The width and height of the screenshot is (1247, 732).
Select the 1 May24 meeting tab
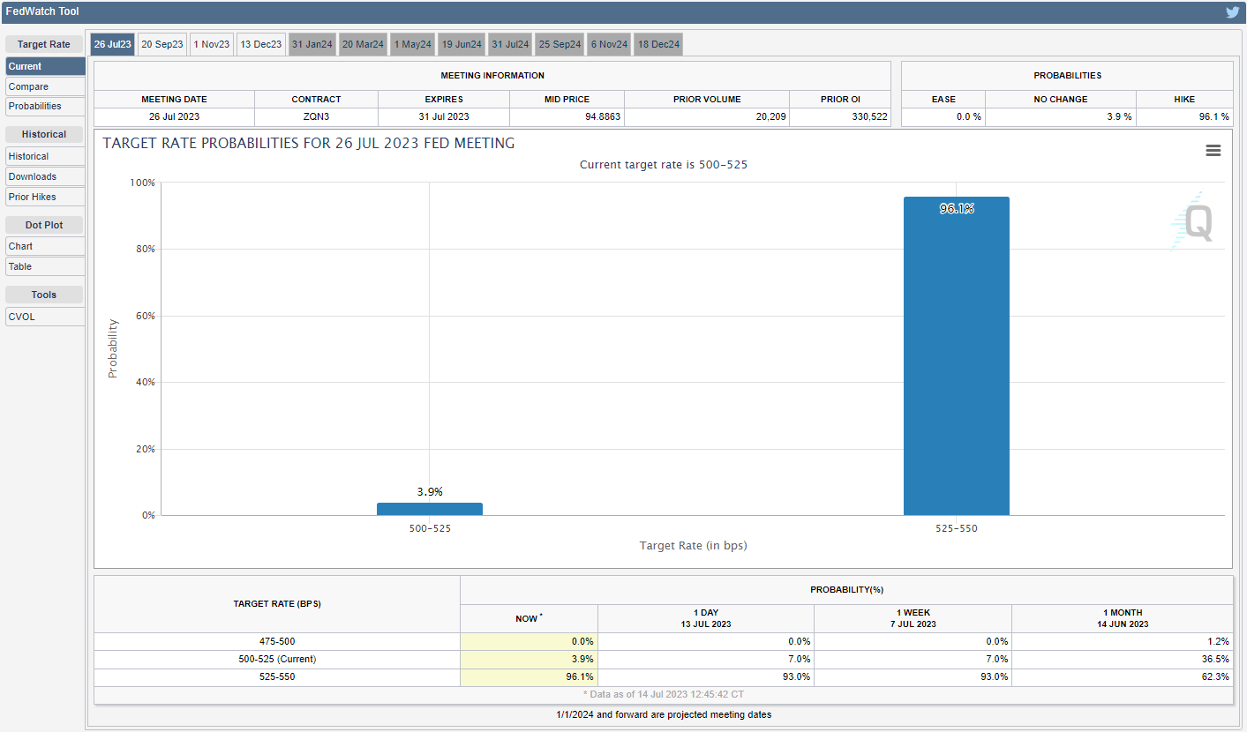[413, 44]
